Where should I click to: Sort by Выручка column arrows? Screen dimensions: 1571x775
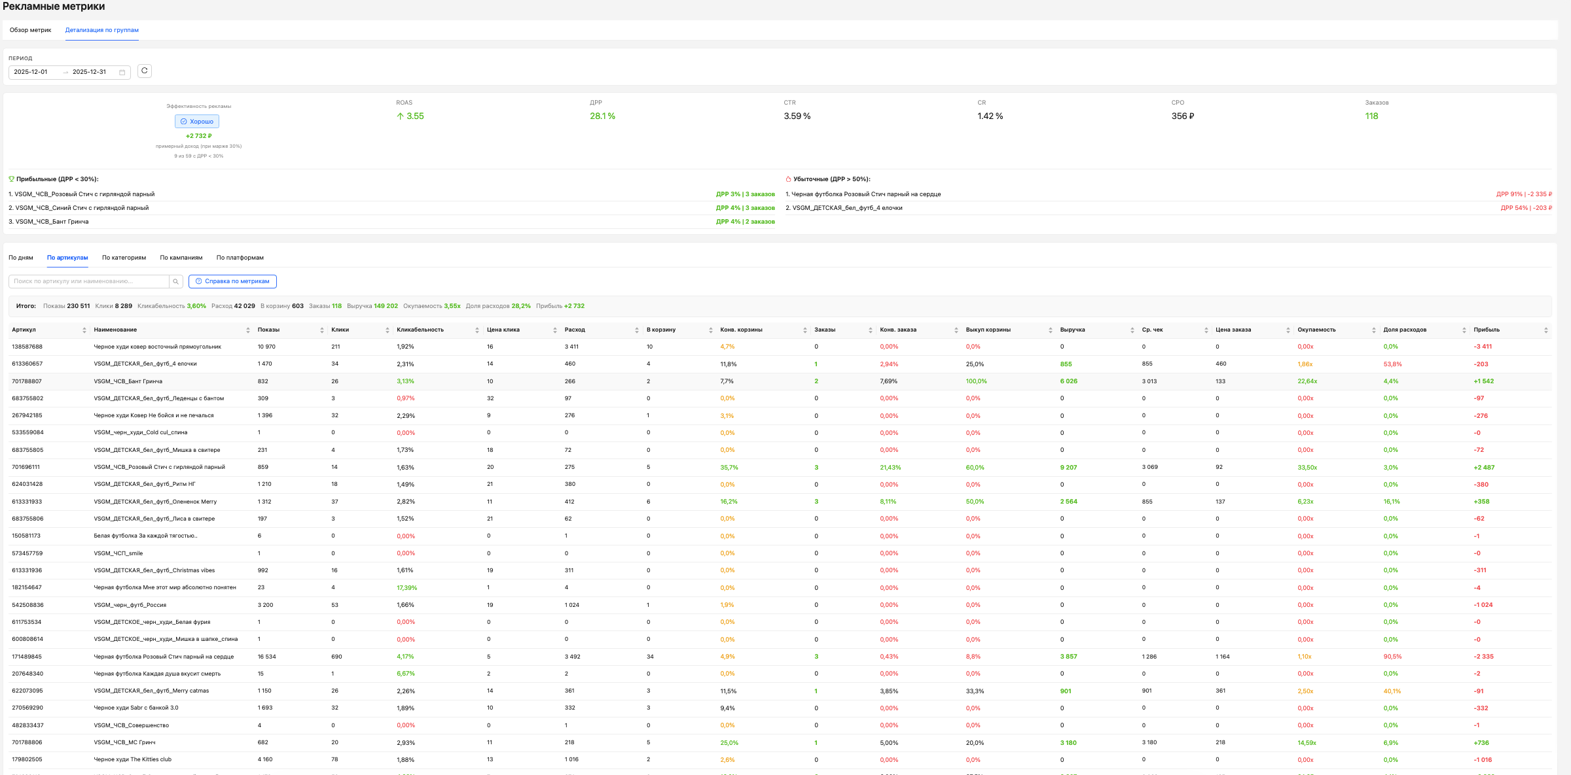pos(1132,330)
